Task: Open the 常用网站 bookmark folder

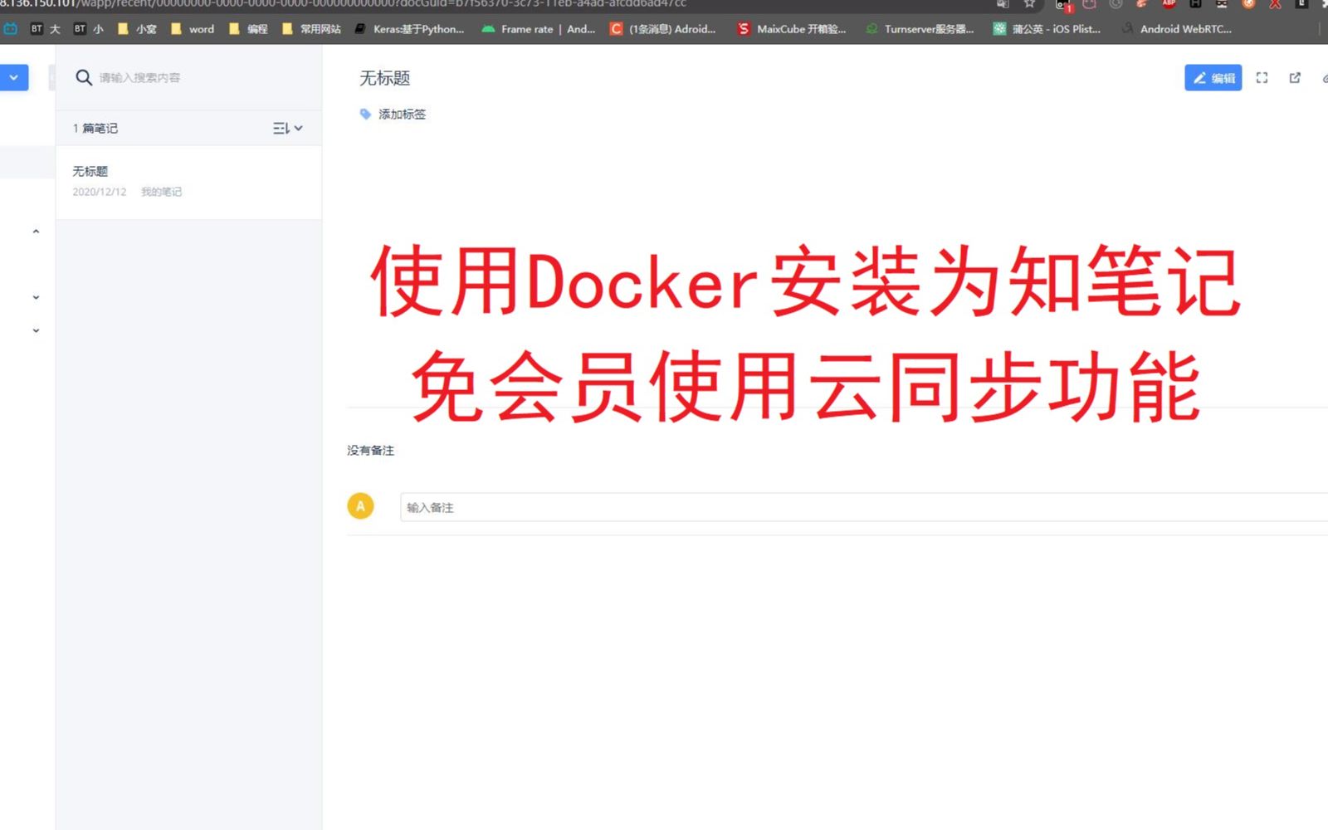Action: [x=311, y=29]
